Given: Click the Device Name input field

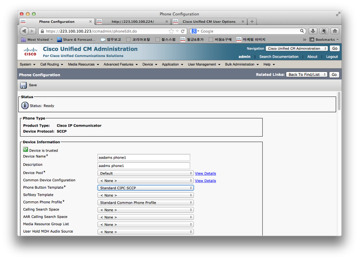Looking at the screenshot, I should pos(144,157).
